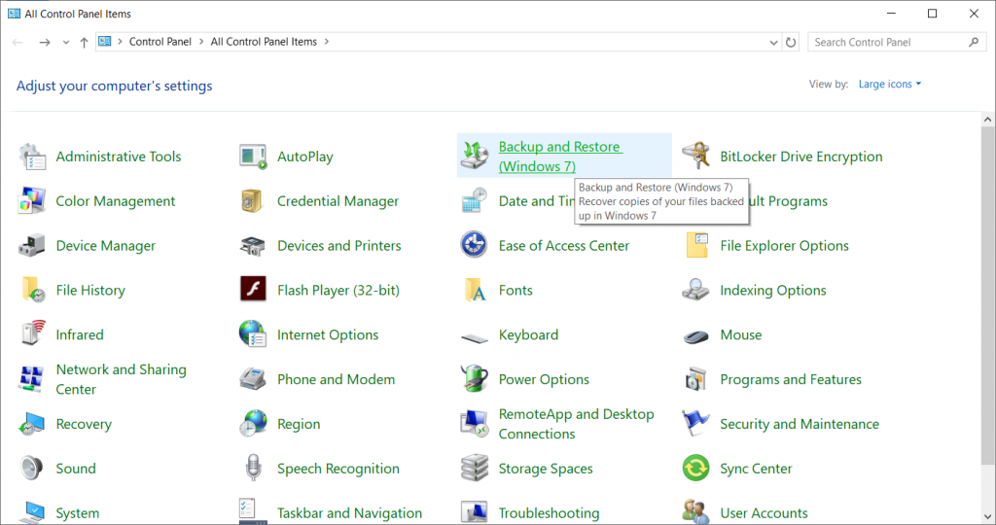Click the vertical scrollbar up arrow

[987, 120]
